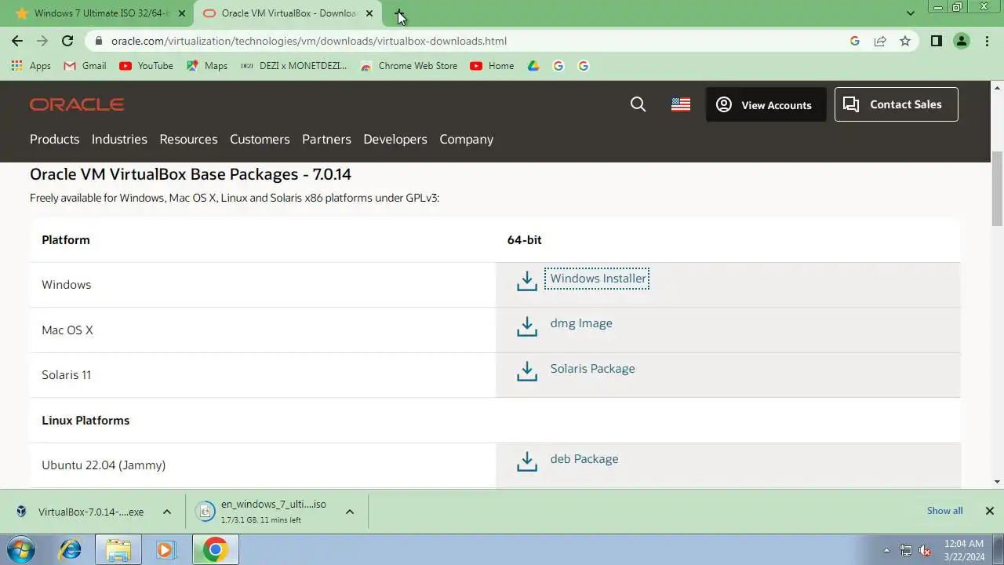Expand options for VirtualBox-7.0.14 exe download
This screenshot has width=1004, height=565.
click(x=167, y=512)
